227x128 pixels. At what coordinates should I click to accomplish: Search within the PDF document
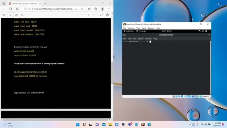pos(22,15)
